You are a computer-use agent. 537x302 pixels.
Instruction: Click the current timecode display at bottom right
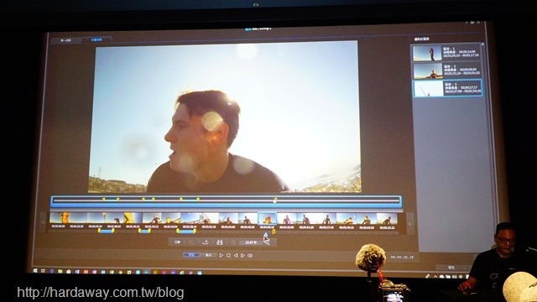(402, 257)
